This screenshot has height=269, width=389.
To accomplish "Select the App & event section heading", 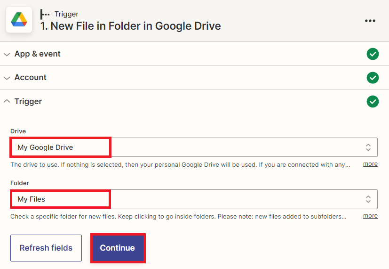I will [38, 54].
